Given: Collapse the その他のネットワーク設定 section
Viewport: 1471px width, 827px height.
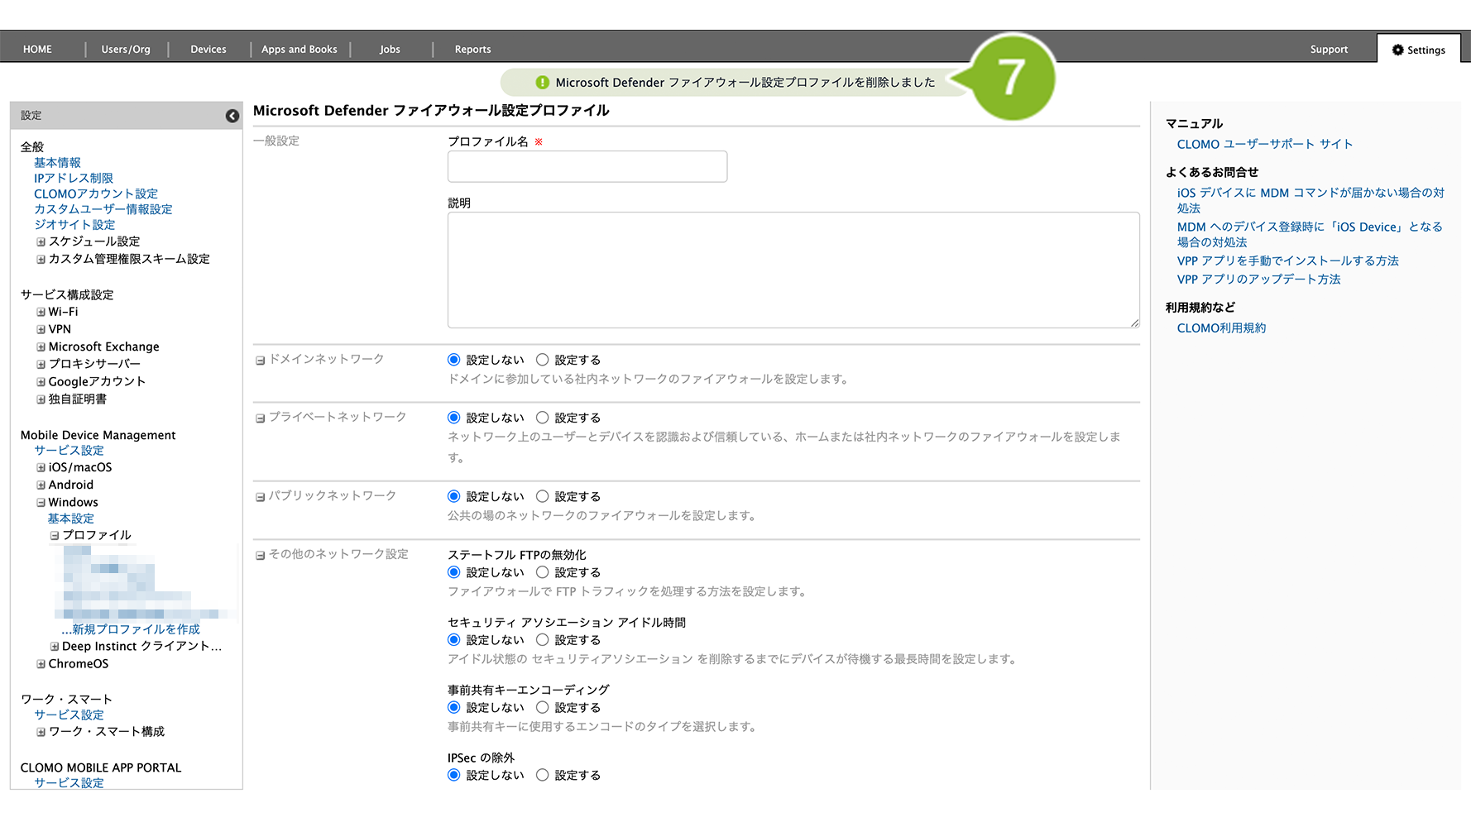Looking at the screenshot, I should pyautogui.click(x=260, y=555).
